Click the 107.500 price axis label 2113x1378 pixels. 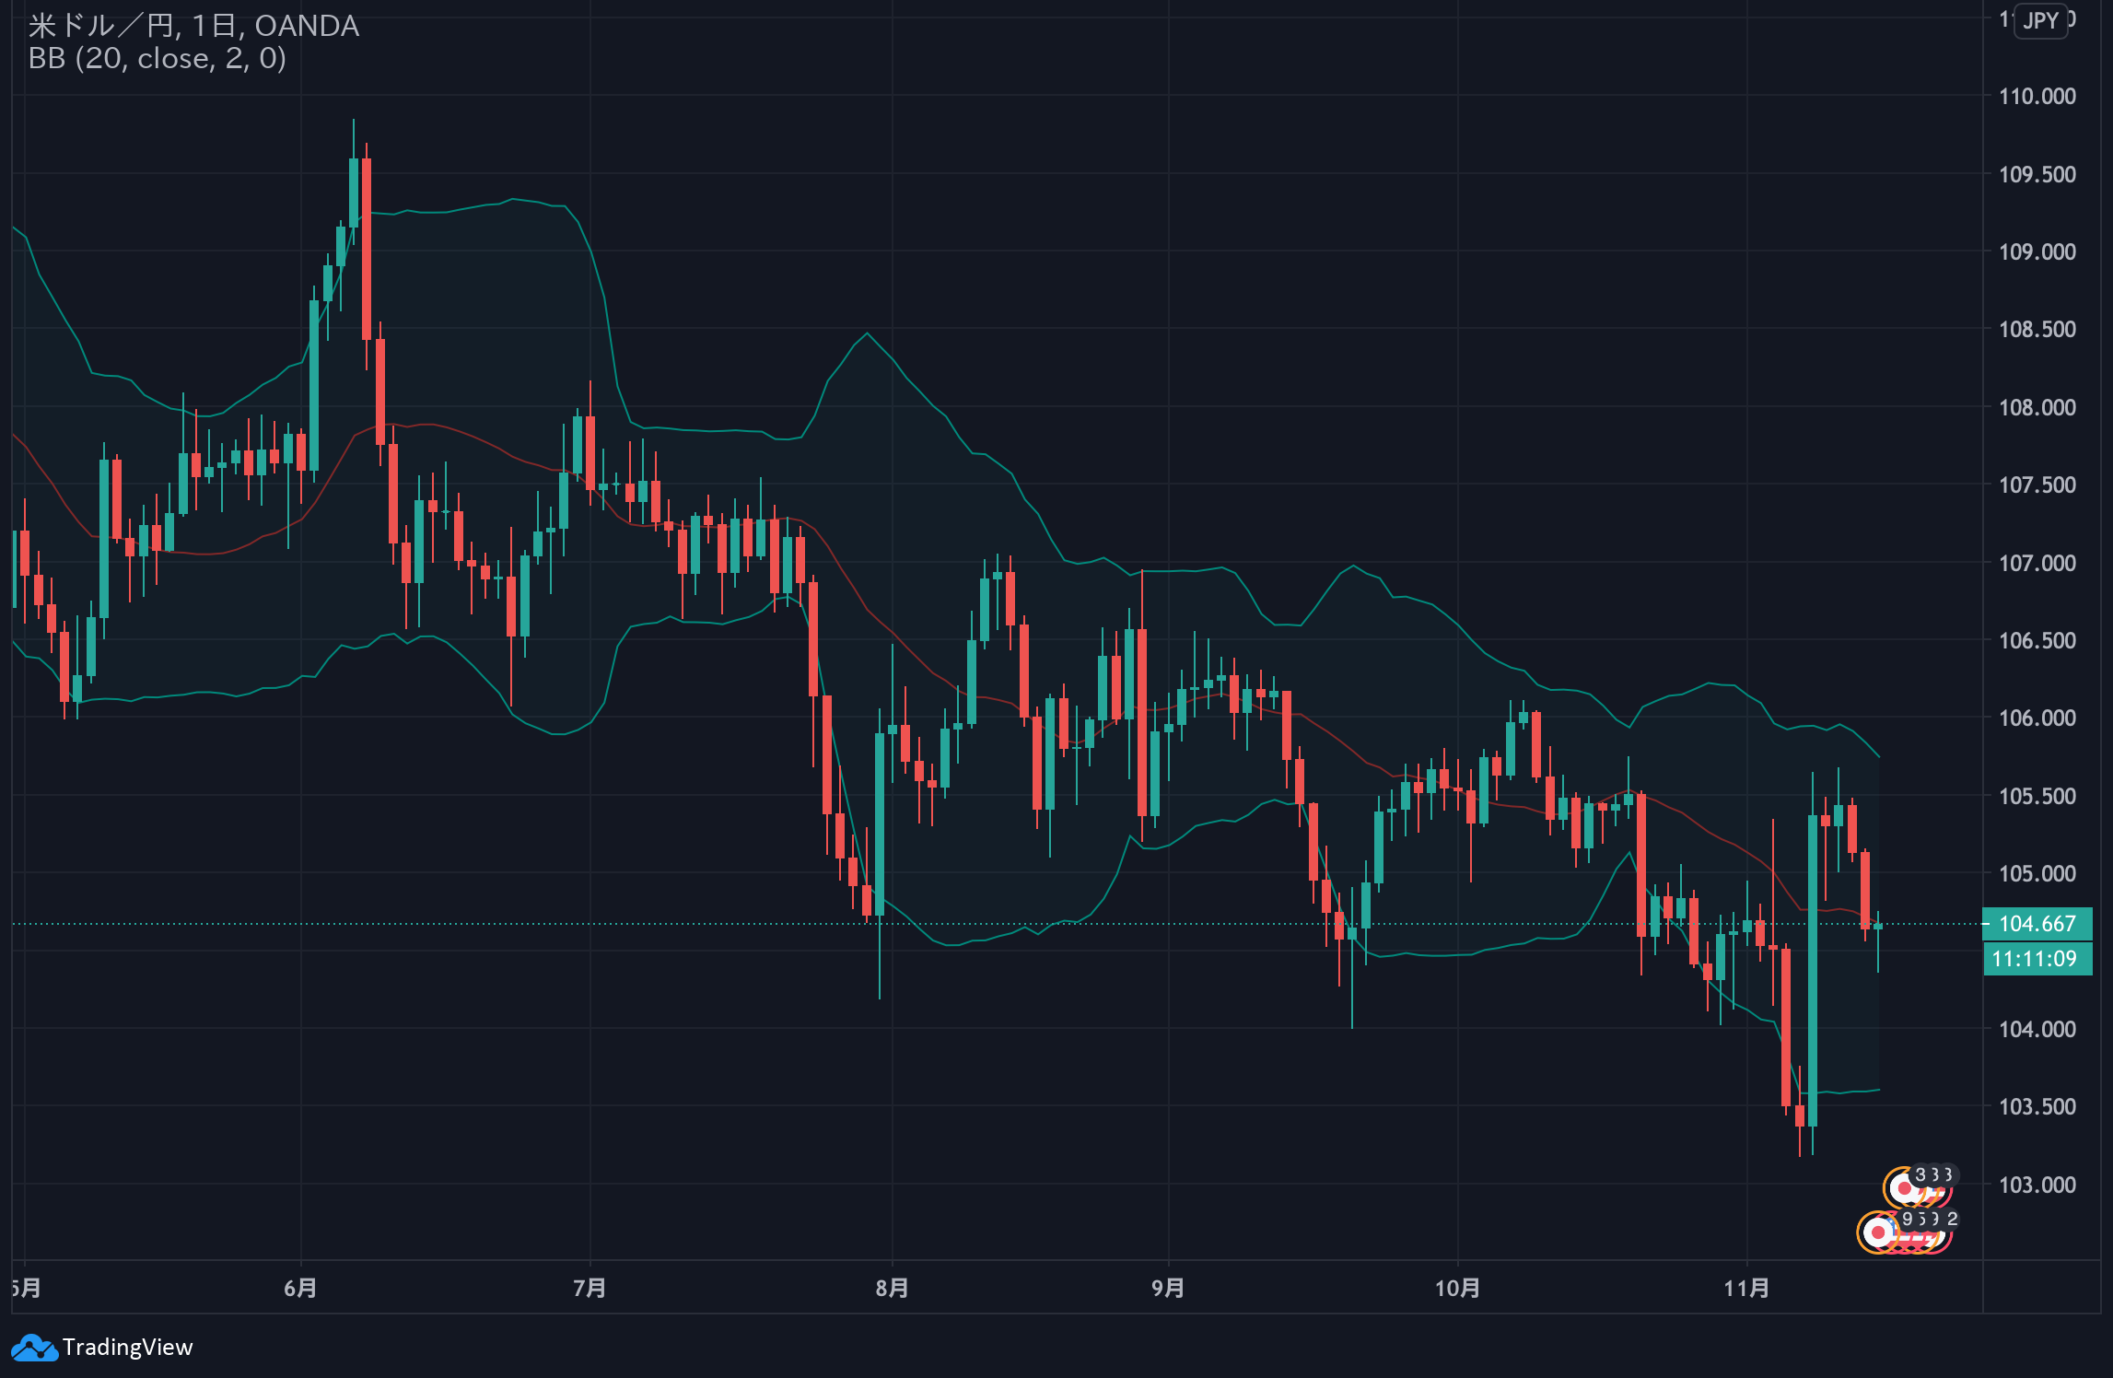2037,485
